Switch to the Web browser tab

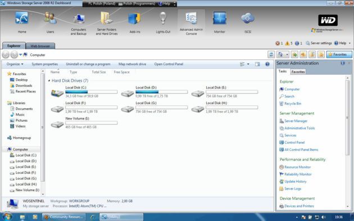point(40,46)
